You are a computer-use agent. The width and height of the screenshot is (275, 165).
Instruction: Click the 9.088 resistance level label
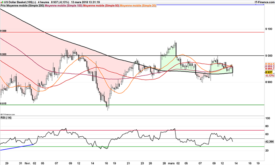pos(3,31)
